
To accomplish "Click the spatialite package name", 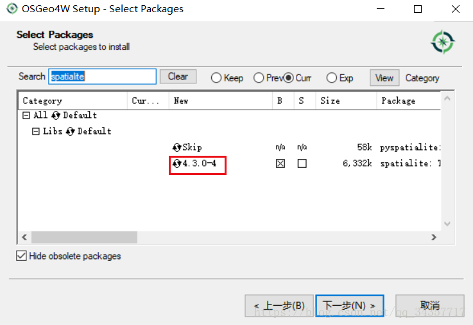I will [410, 163].
